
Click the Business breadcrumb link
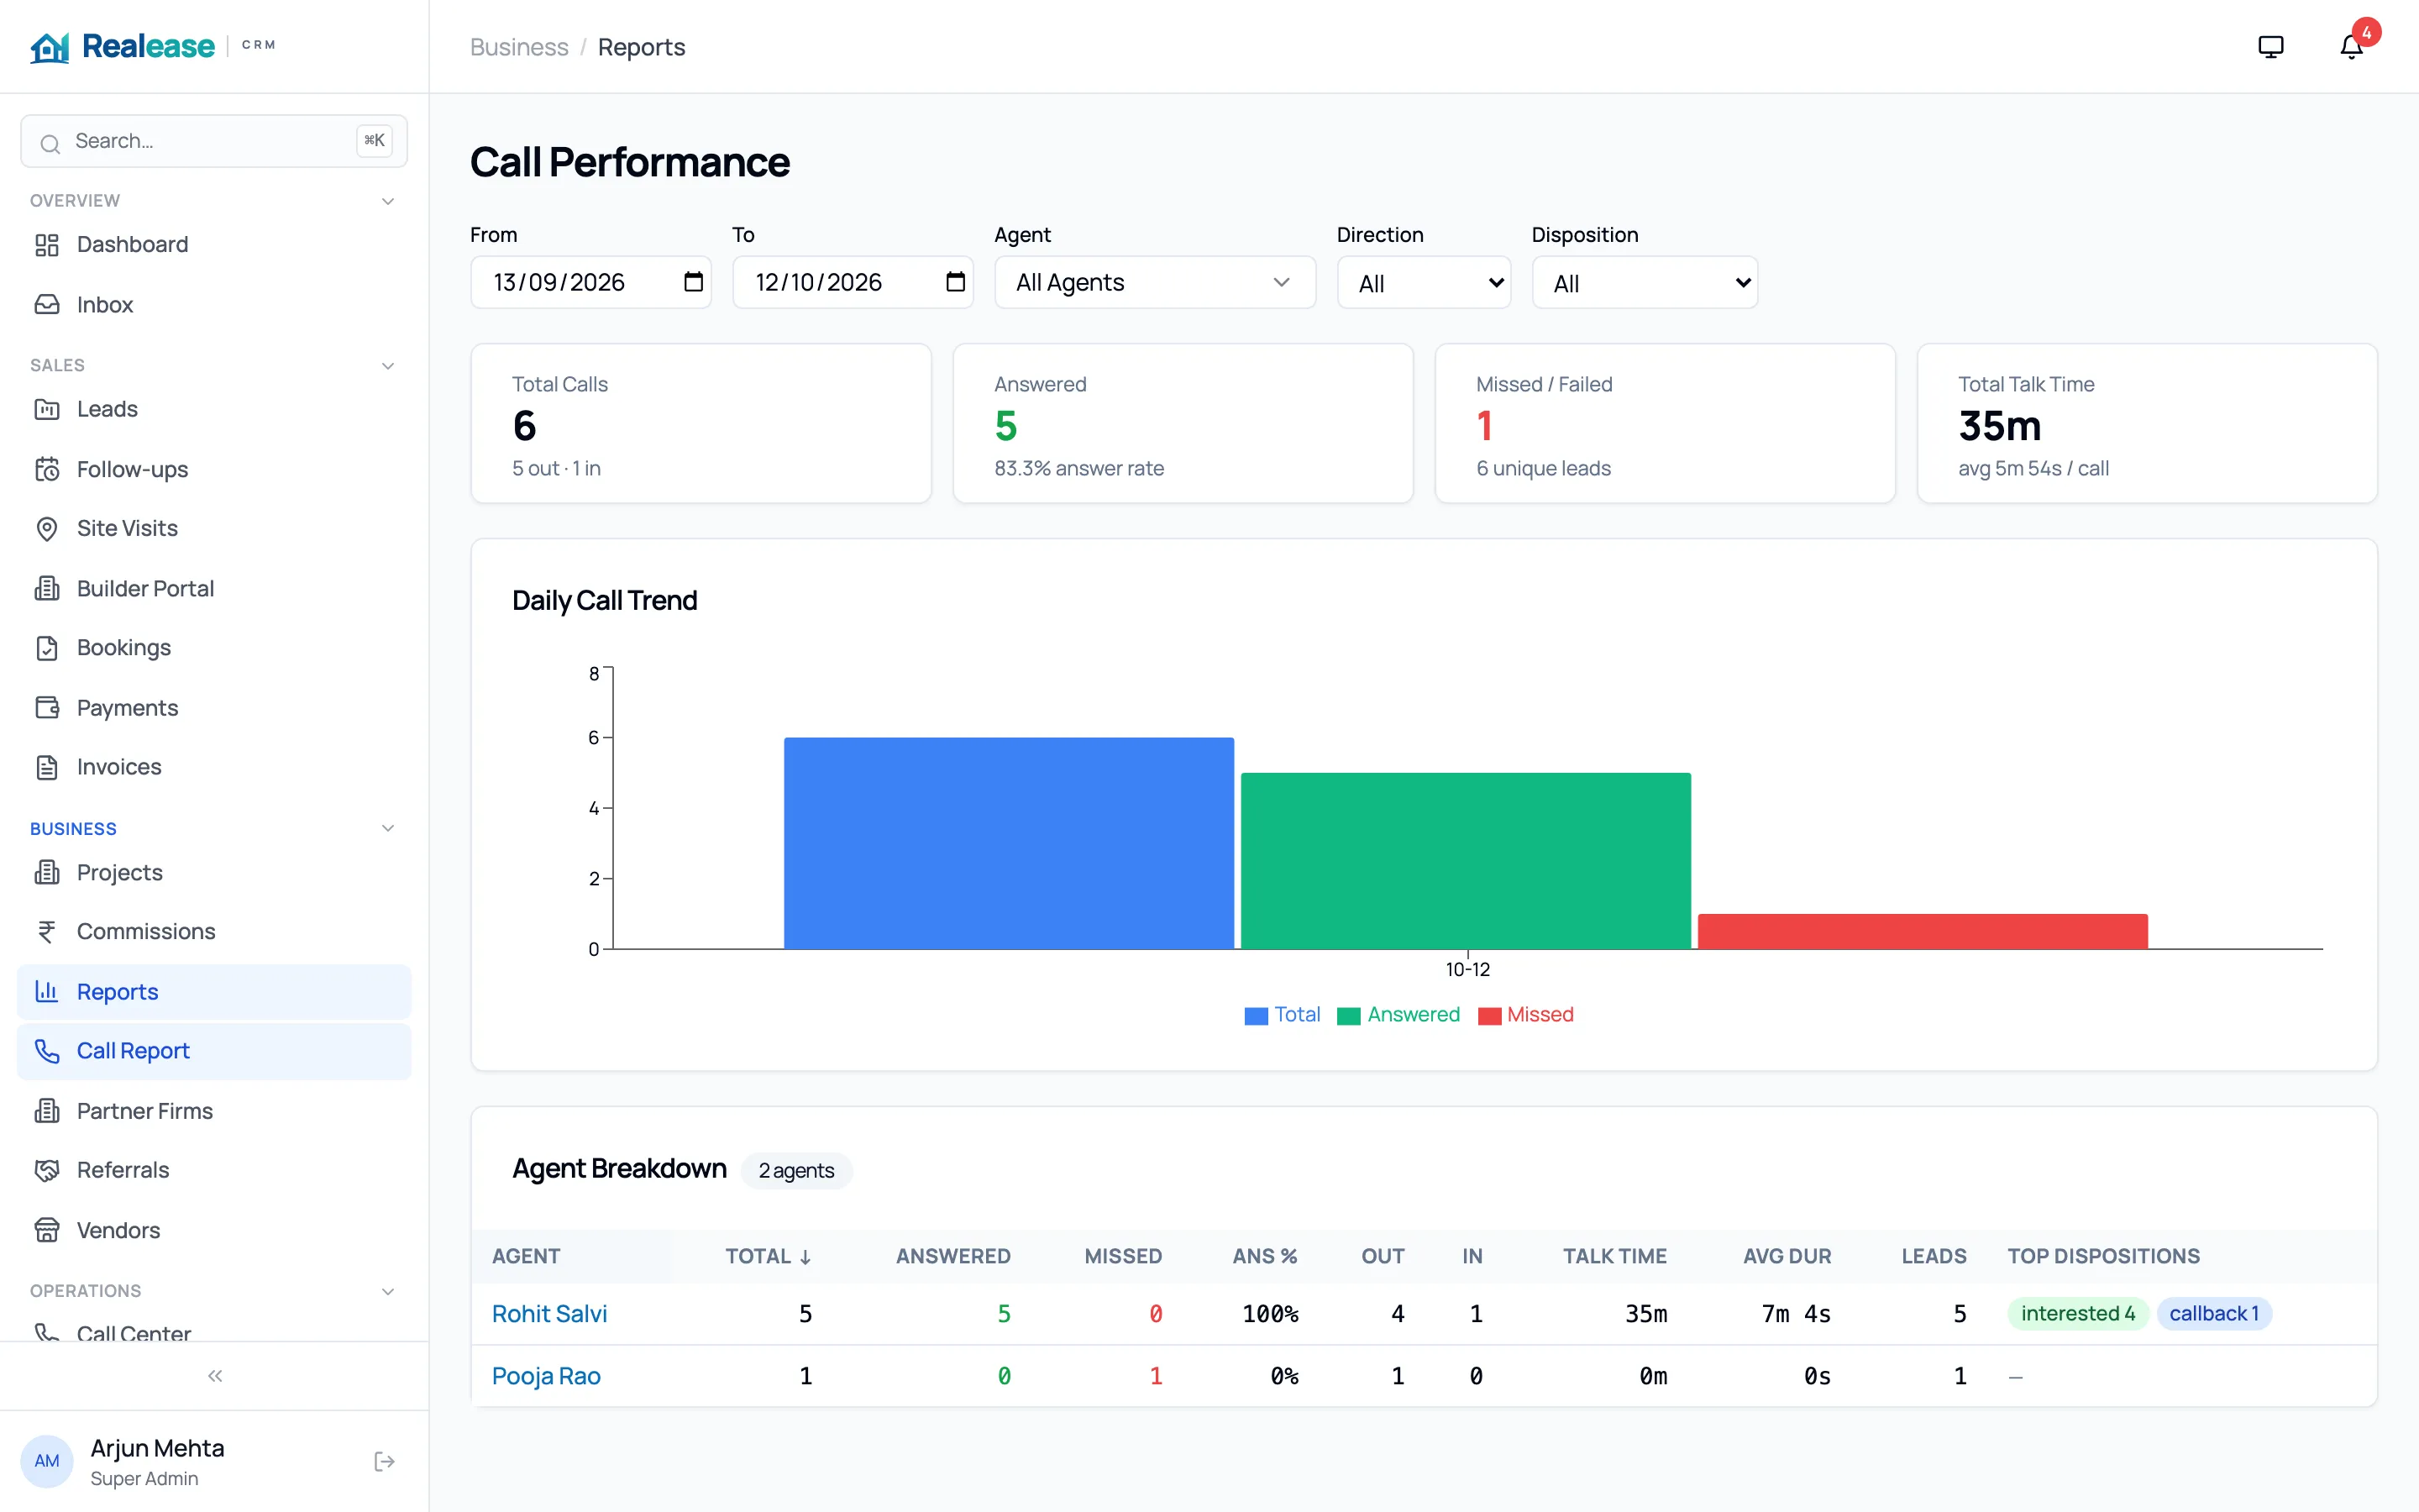coord(519,47)
